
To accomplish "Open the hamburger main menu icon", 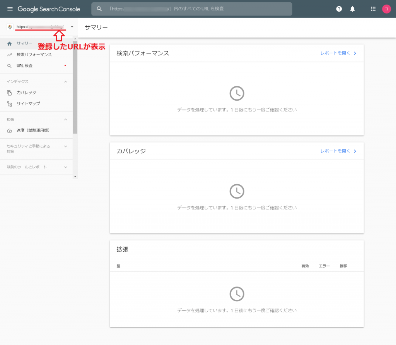I will pos(10,9).
